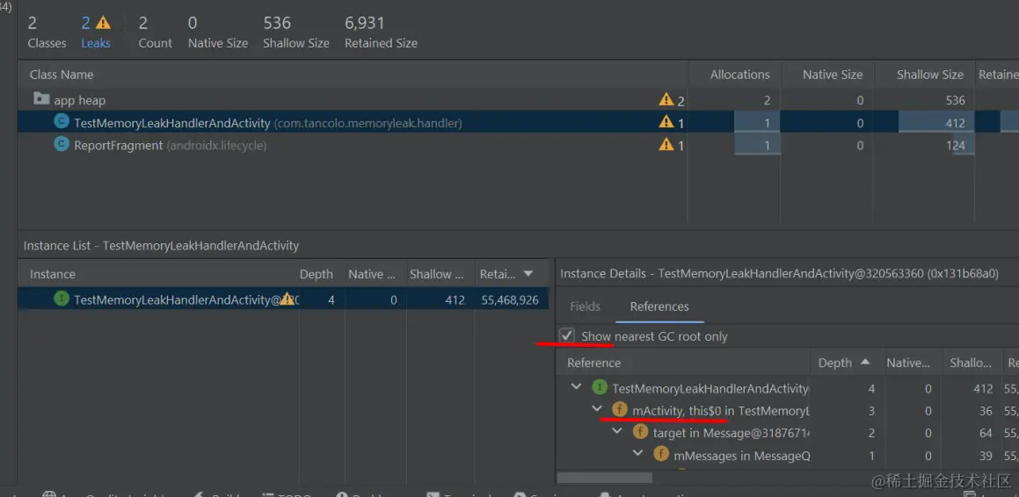Click green instance icon in Instance List
The image size is (1019, 497).
point(62,299)
